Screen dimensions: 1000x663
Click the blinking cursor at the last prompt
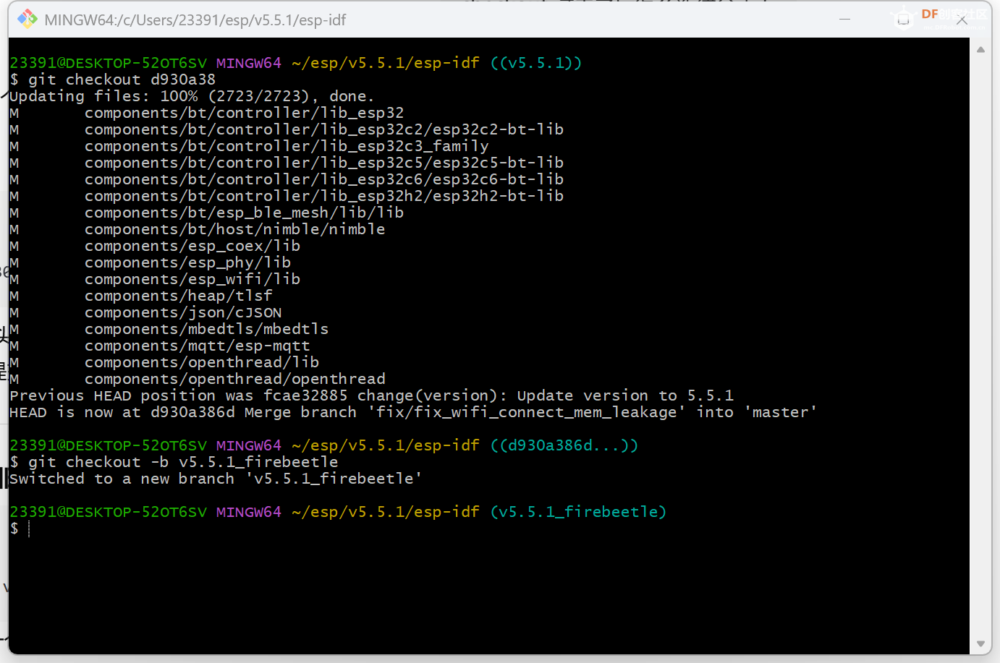pyautogui.click(x=29, y=529)
